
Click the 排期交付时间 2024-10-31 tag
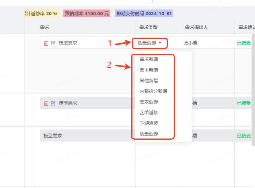click(144, 13)
